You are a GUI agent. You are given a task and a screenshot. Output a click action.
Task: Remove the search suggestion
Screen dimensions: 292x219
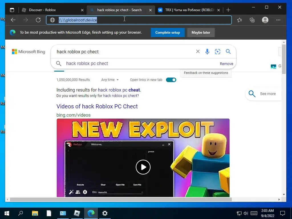point(226,64)
